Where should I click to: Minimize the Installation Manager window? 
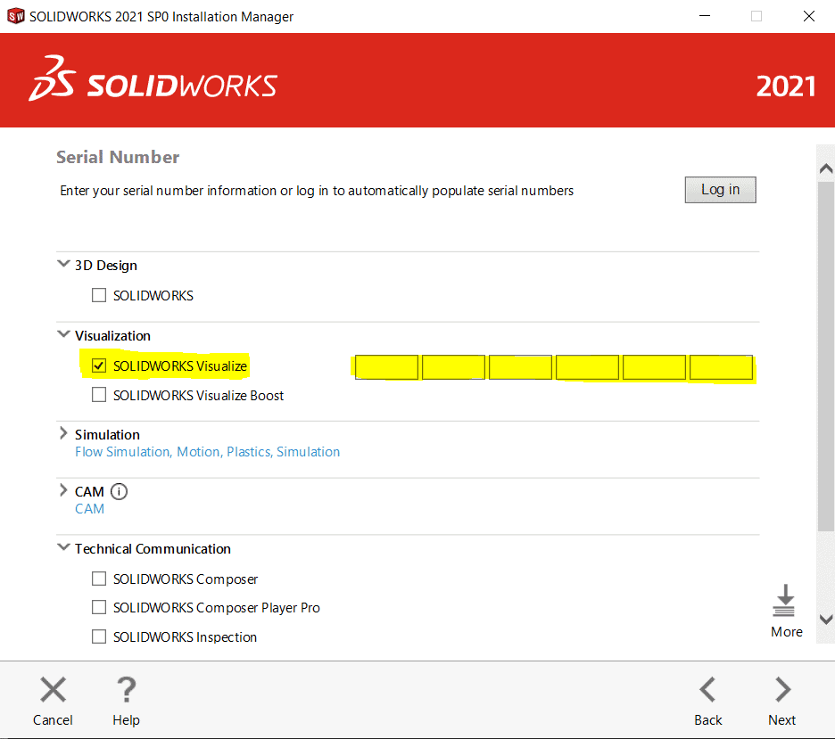pos(705,16)
